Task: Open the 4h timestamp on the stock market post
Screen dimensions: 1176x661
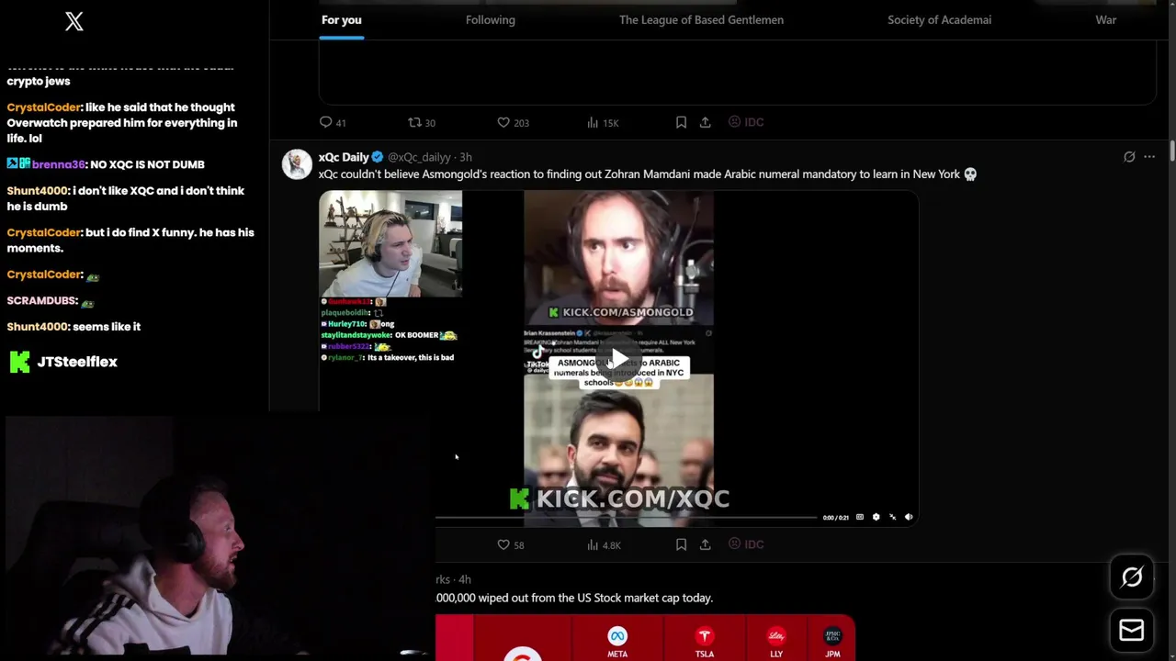Action: pos(465,579)
